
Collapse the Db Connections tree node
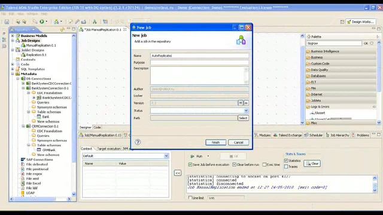[18, 79]
